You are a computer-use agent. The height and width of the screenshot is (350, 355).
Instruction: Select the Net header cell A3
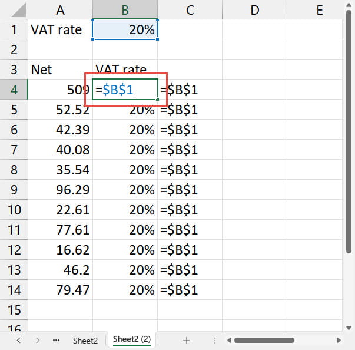tap(60, 70)
